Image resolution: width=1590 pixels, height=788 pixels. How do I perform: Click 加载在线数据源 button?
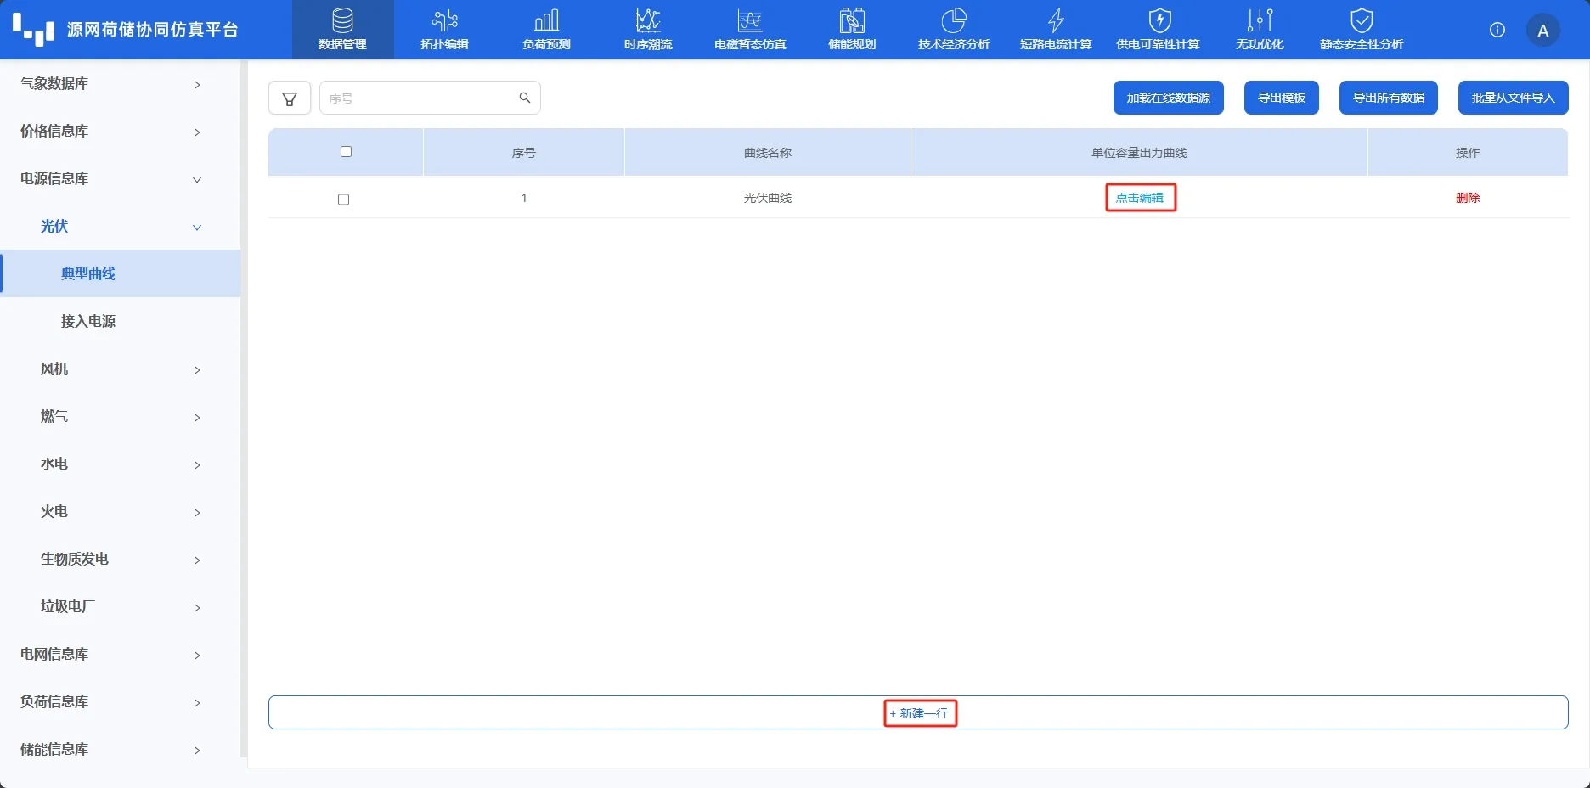click(x=1169, y=98)
